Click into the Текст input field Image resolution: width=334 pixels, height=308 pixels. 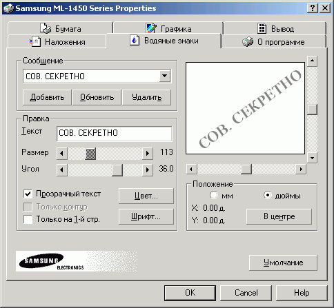115,133
